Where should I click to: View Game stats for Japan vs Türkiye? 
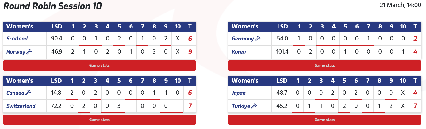324,120
